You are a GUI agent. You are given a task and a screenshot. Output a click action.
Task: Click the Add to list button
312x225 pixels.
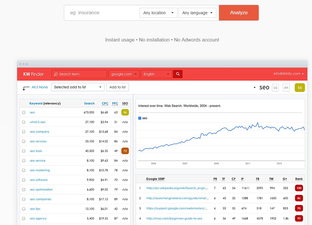click(117, 87)
